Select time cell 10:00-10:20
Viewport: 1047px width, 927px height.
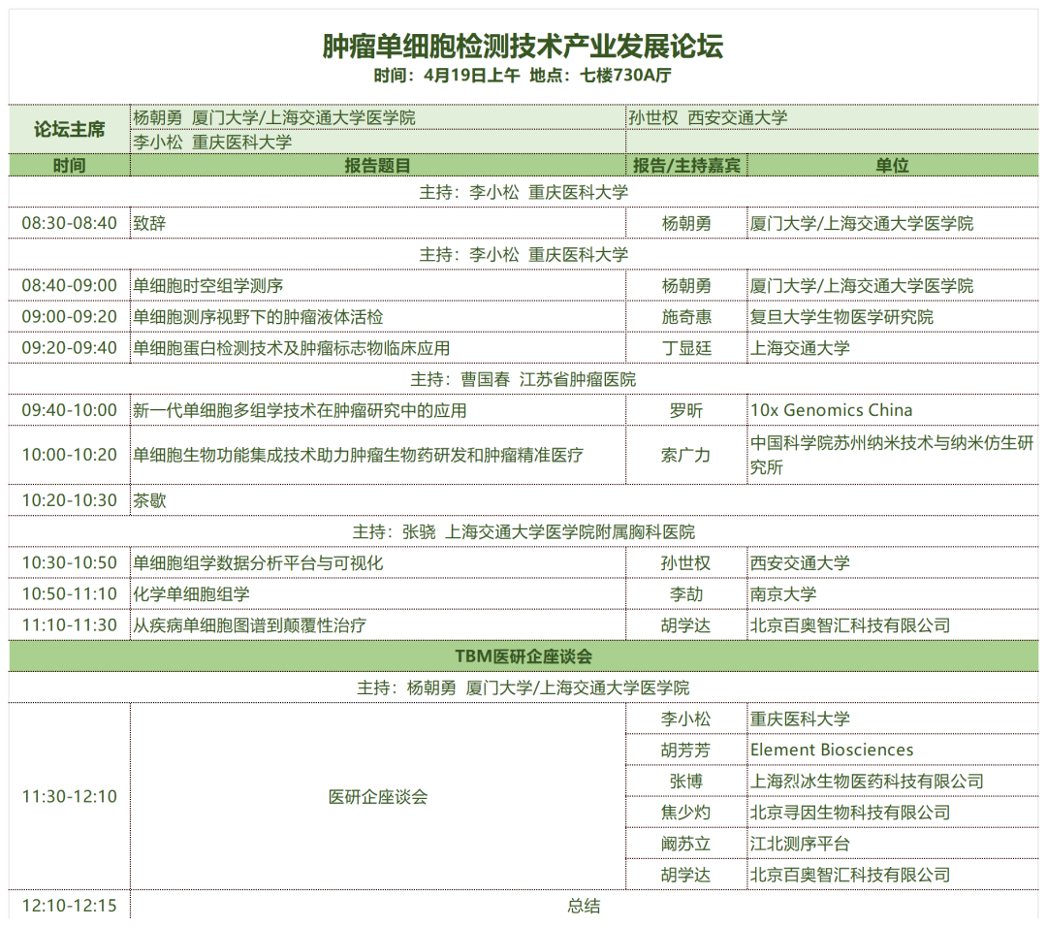[x=70, y=455]
